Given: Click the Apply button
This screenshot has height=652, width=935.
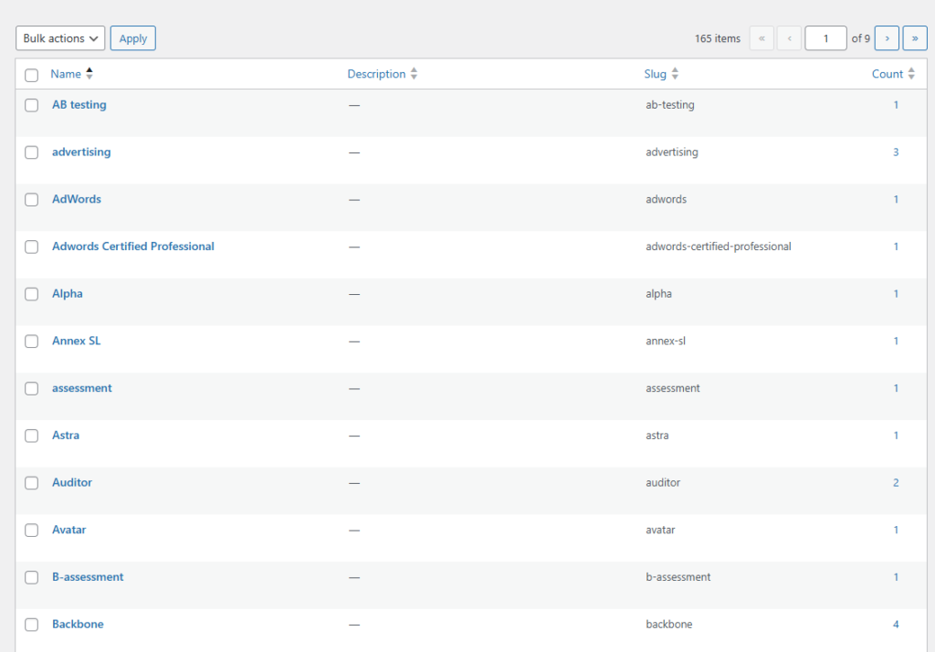Looking at the screenshot, I should pos(132,37).
